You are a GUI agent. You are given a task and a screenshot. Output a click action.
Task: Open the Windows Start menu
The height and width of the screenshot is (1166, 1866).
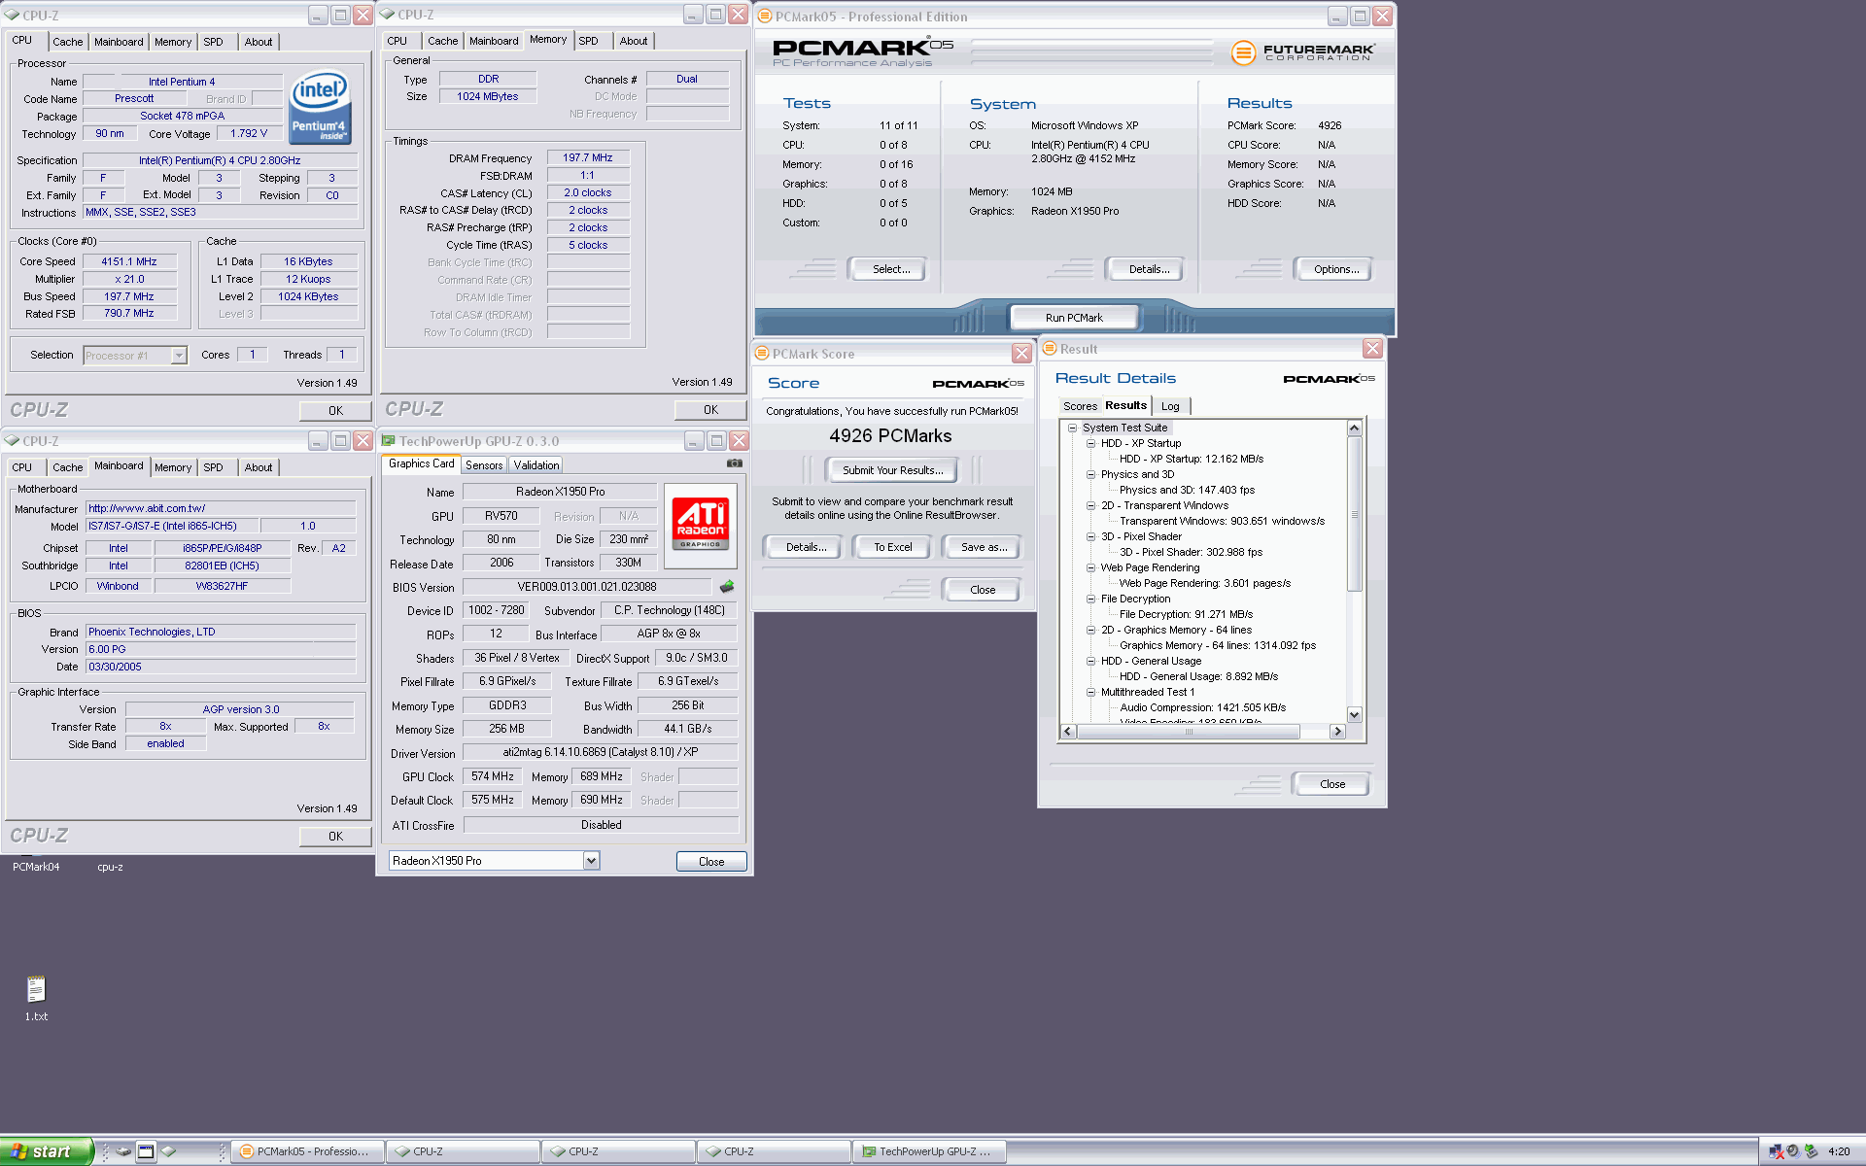tap(46, 1151)
